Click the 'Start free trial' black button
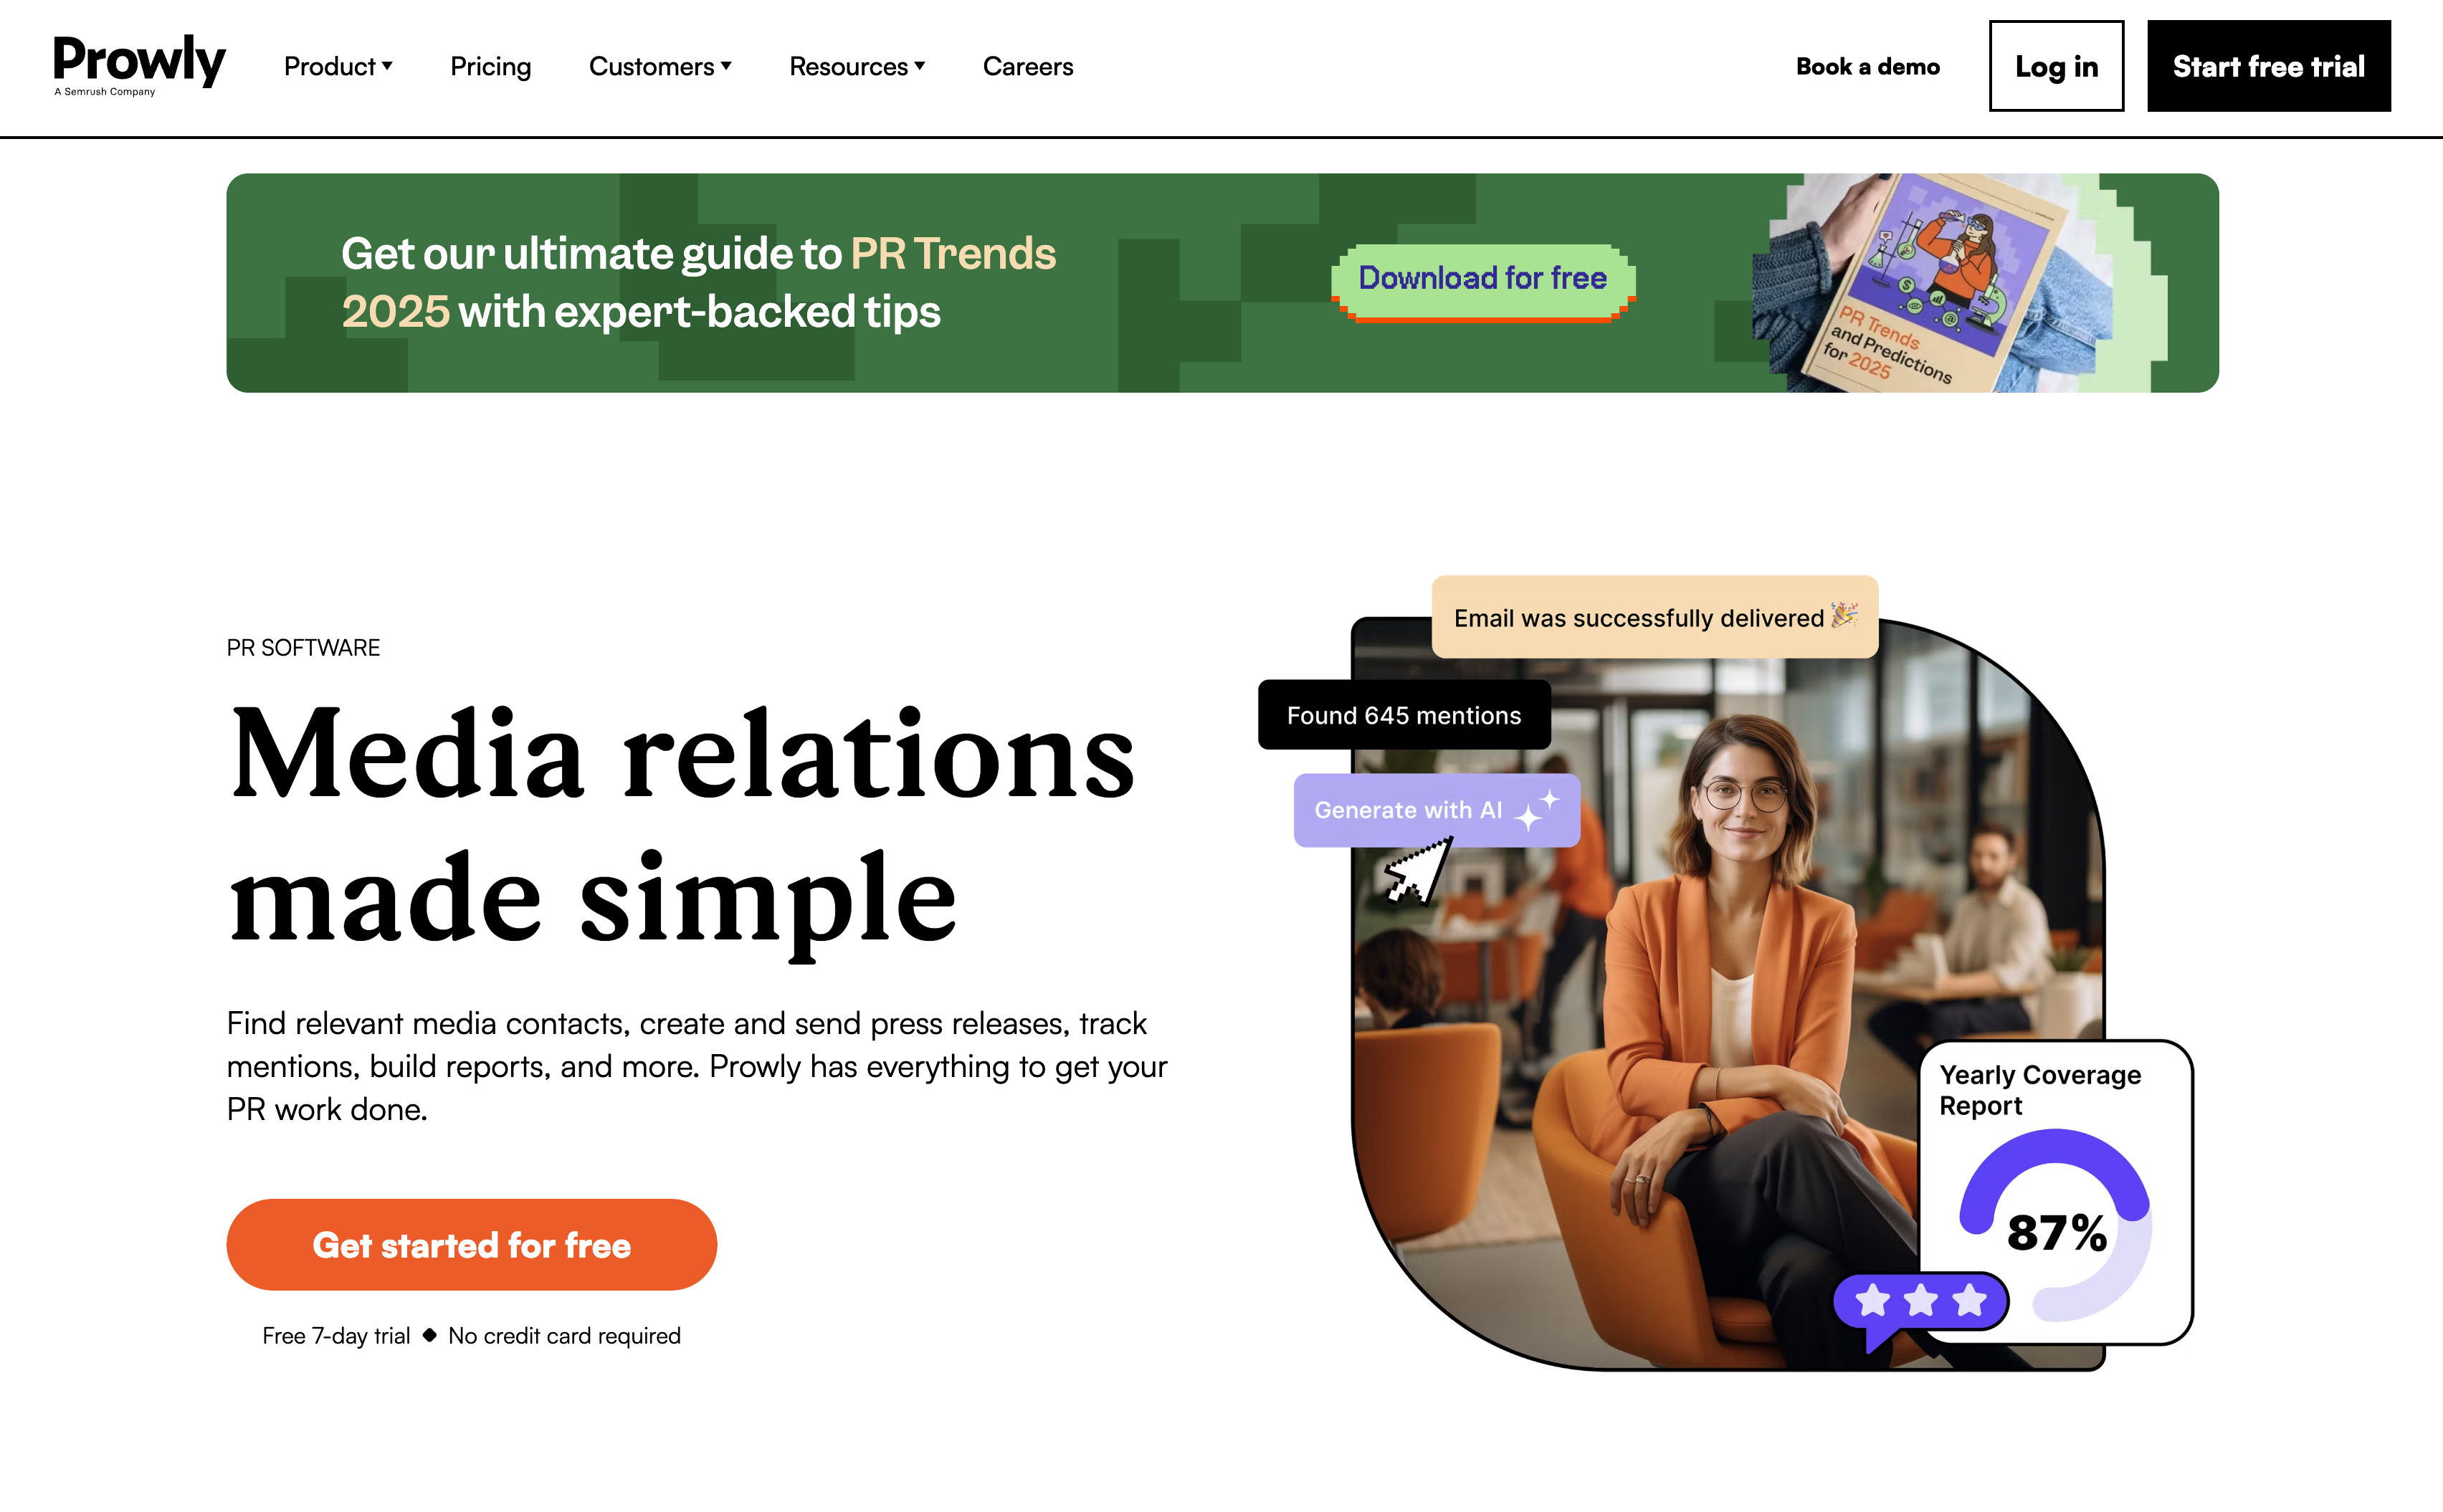This screenshot has width=2443, height=1512. pos(2267,66)
